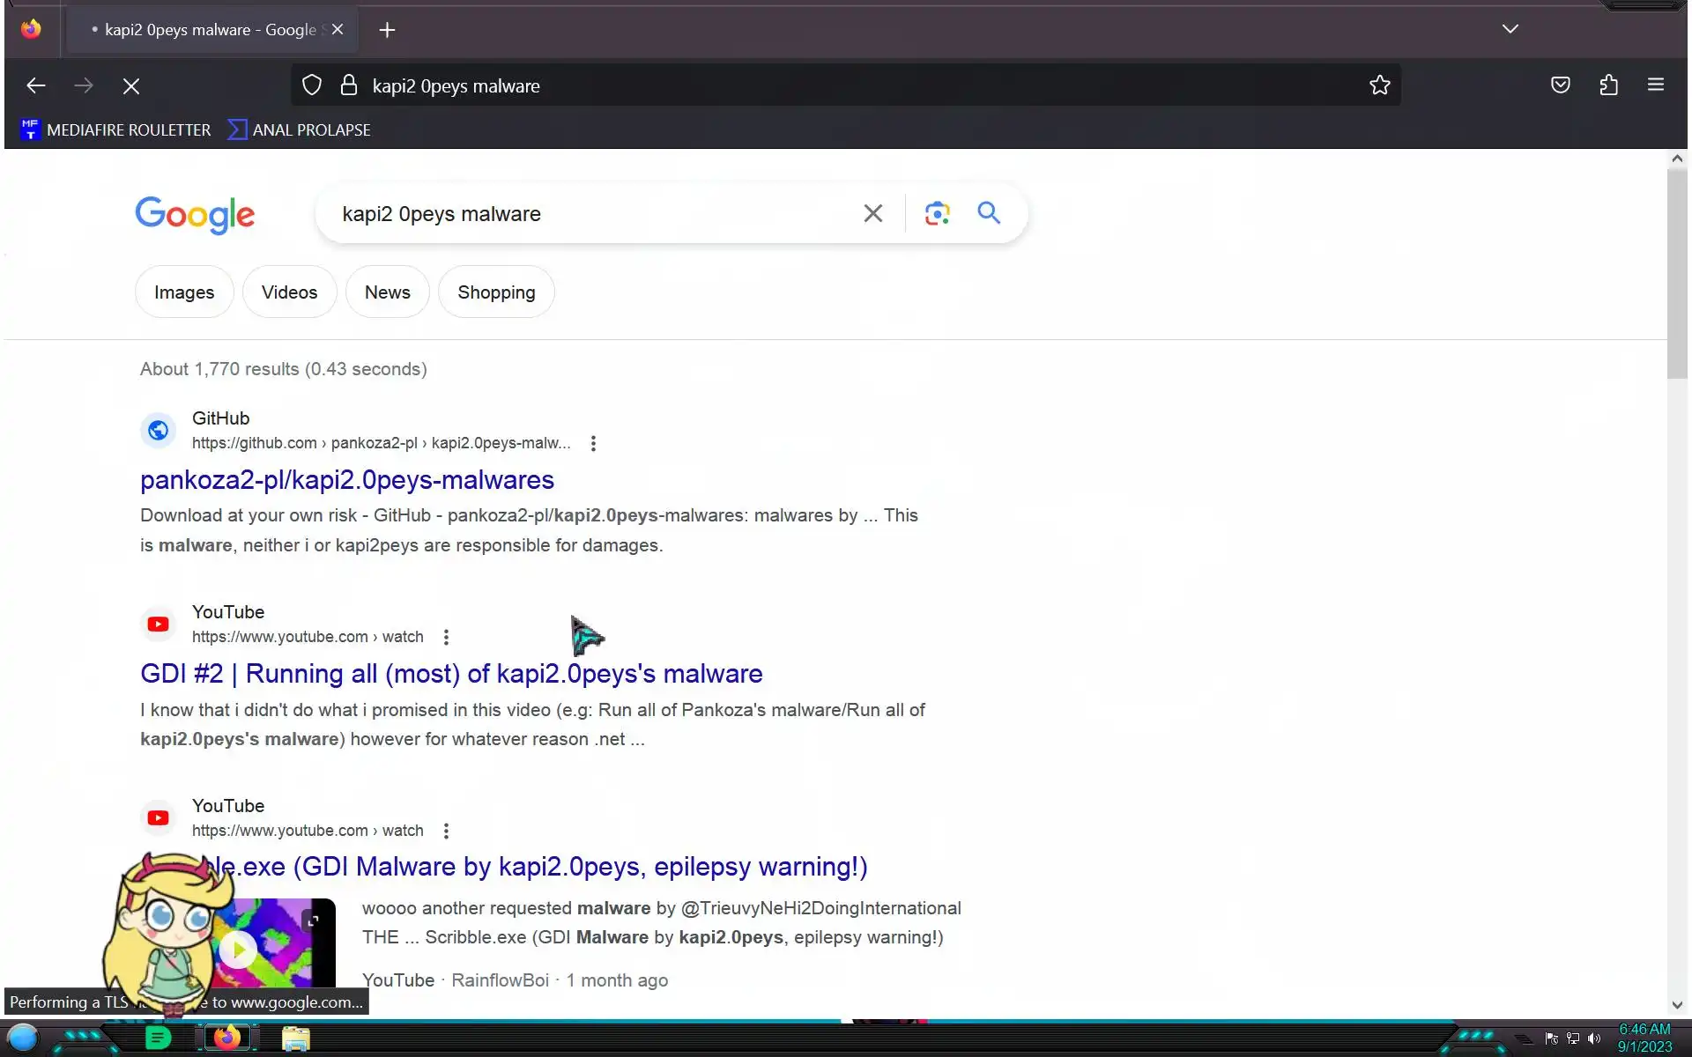Bookmark this page with star icon
Screen dimensions: 1692x1057
pos(1379,85)
